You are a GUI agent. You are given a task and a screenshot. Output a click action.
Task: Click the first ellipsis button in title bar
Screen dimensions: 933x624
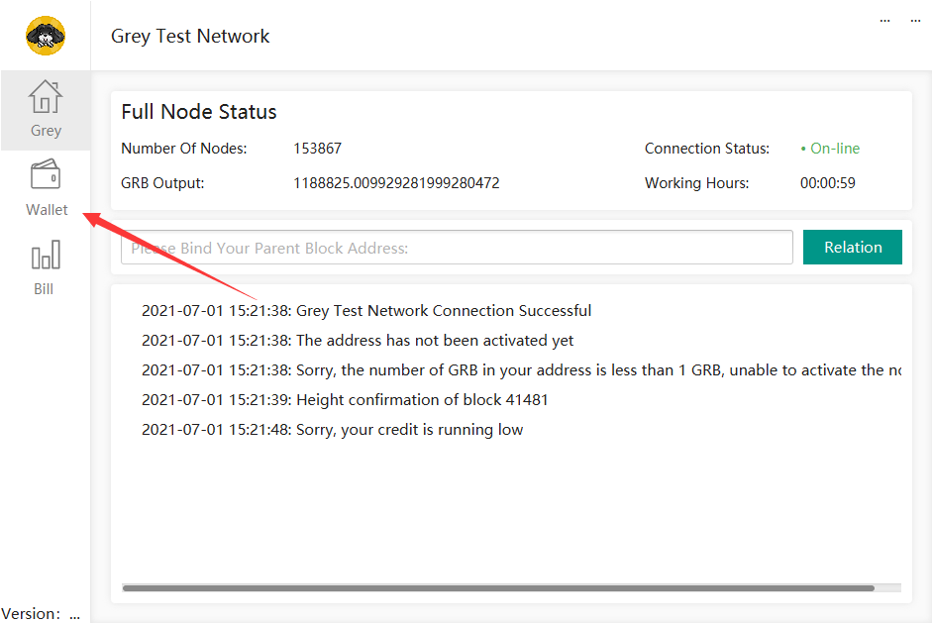(x=885, y=21)
